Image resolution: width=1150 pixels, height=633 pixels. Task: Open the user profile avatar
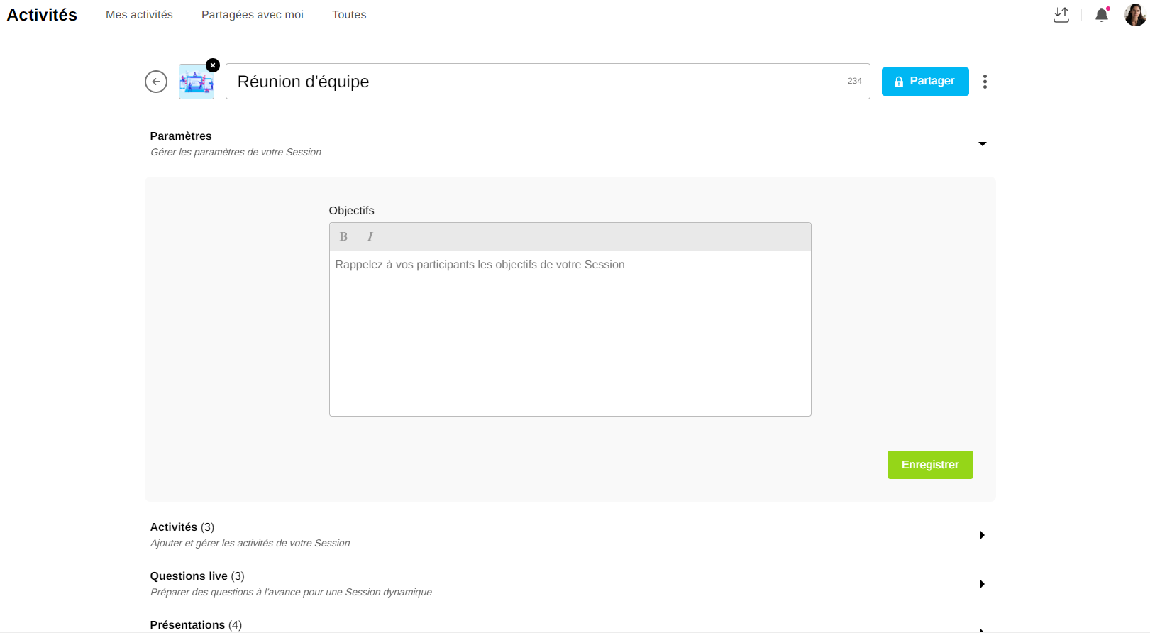[1135, 15]
